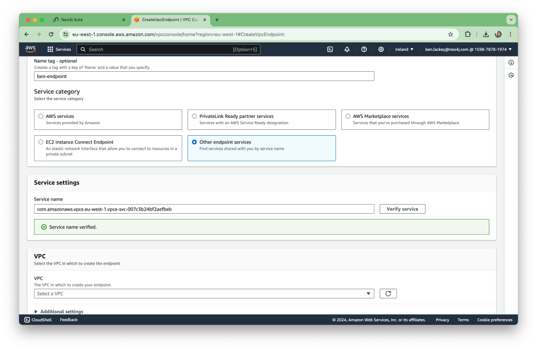Open the Ireland region selector
The height and width of the screenshot is (350, 537).
point(402,49)
